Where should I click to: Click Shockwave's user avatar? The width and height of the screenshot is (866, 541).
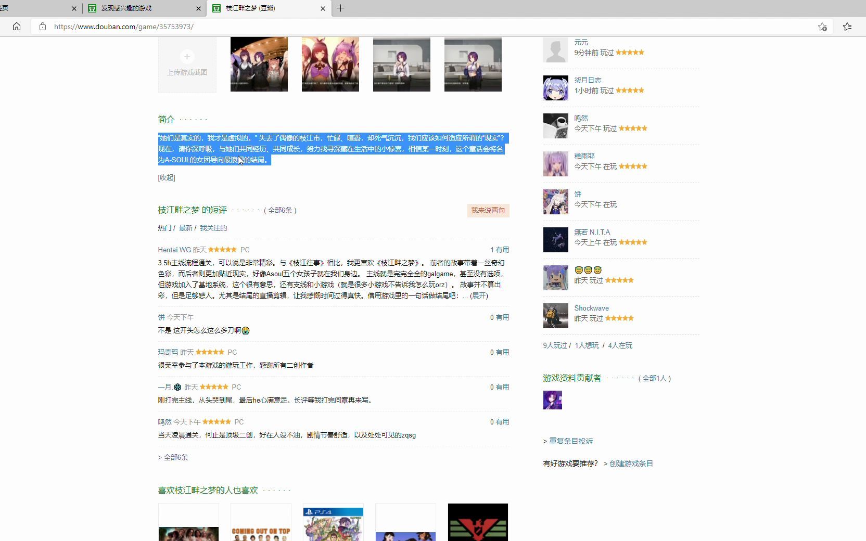point(556,316)
